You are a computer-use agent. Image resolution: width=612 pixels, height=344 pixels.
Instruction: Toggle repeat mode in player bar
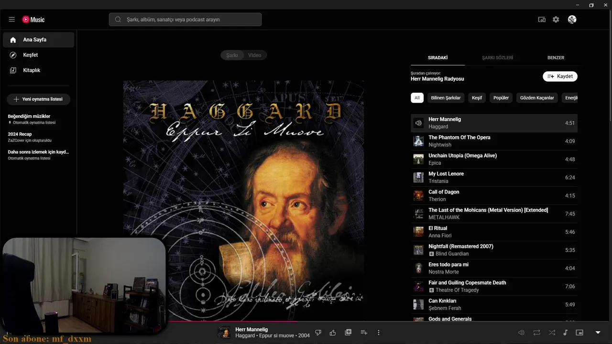pyautogui.click(x=536, y=333)
